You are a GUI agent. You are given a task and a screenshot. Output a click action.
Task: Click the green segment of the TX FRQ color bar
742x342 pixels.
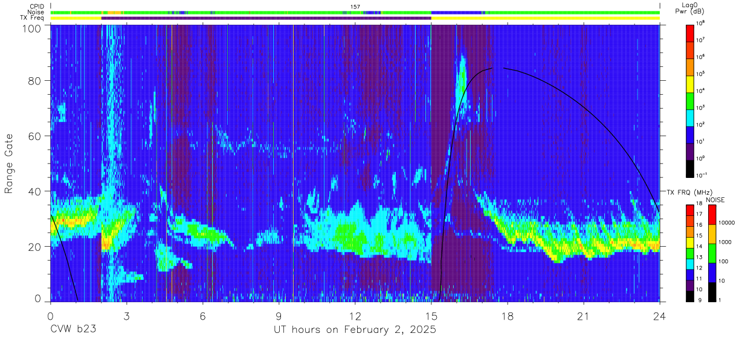point(691,253)
